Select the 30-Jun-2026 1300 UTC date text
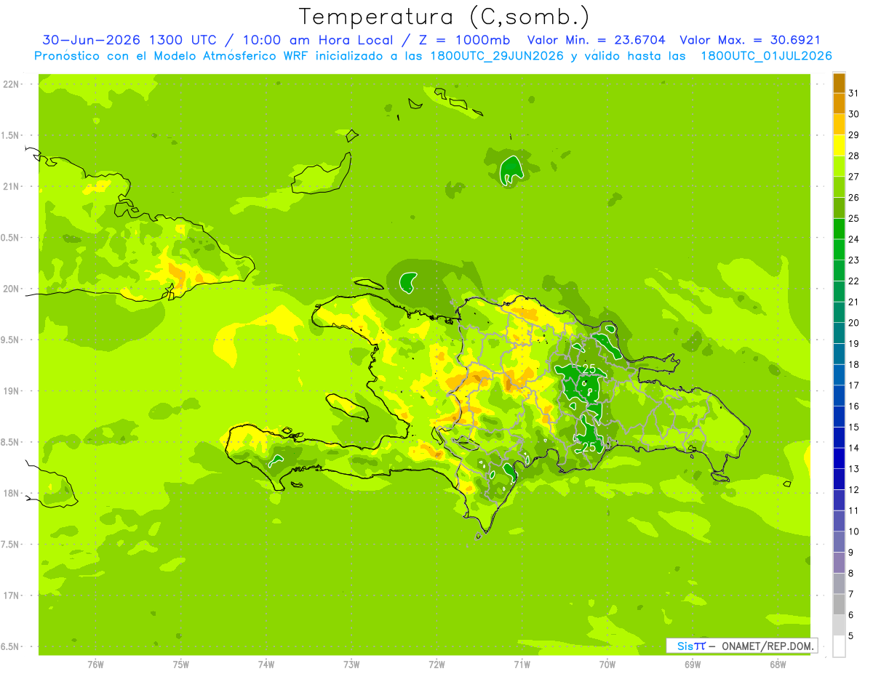The width and height of the screenshot is (873, 674). [131, 40]
